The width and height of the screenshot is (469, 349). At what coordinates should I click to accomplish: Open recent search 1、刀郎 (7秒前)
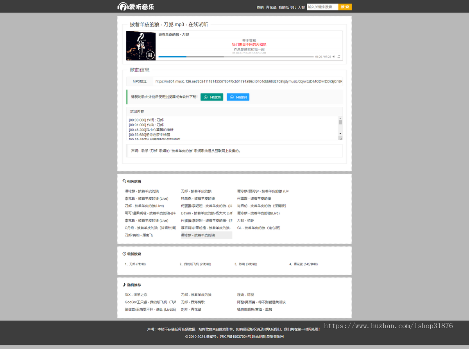135,264
